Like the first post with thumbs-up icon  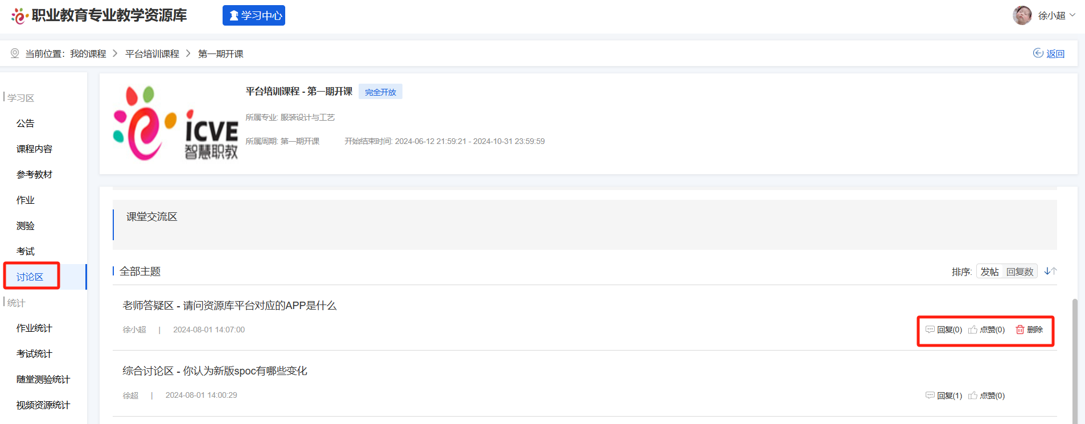[x=973, y=330]
